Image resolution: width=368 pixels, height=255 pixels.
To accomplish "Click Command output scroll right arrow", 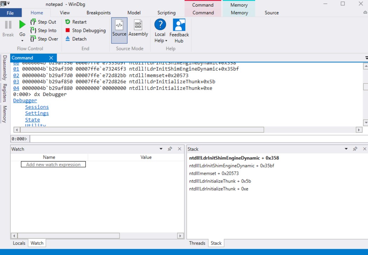I will click(359, 130).
